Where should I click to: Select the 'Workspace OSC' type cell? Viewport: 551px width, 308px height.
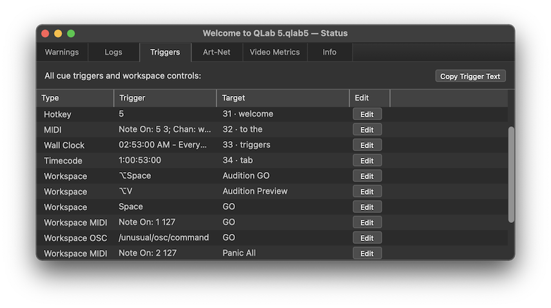coord(75,238)
